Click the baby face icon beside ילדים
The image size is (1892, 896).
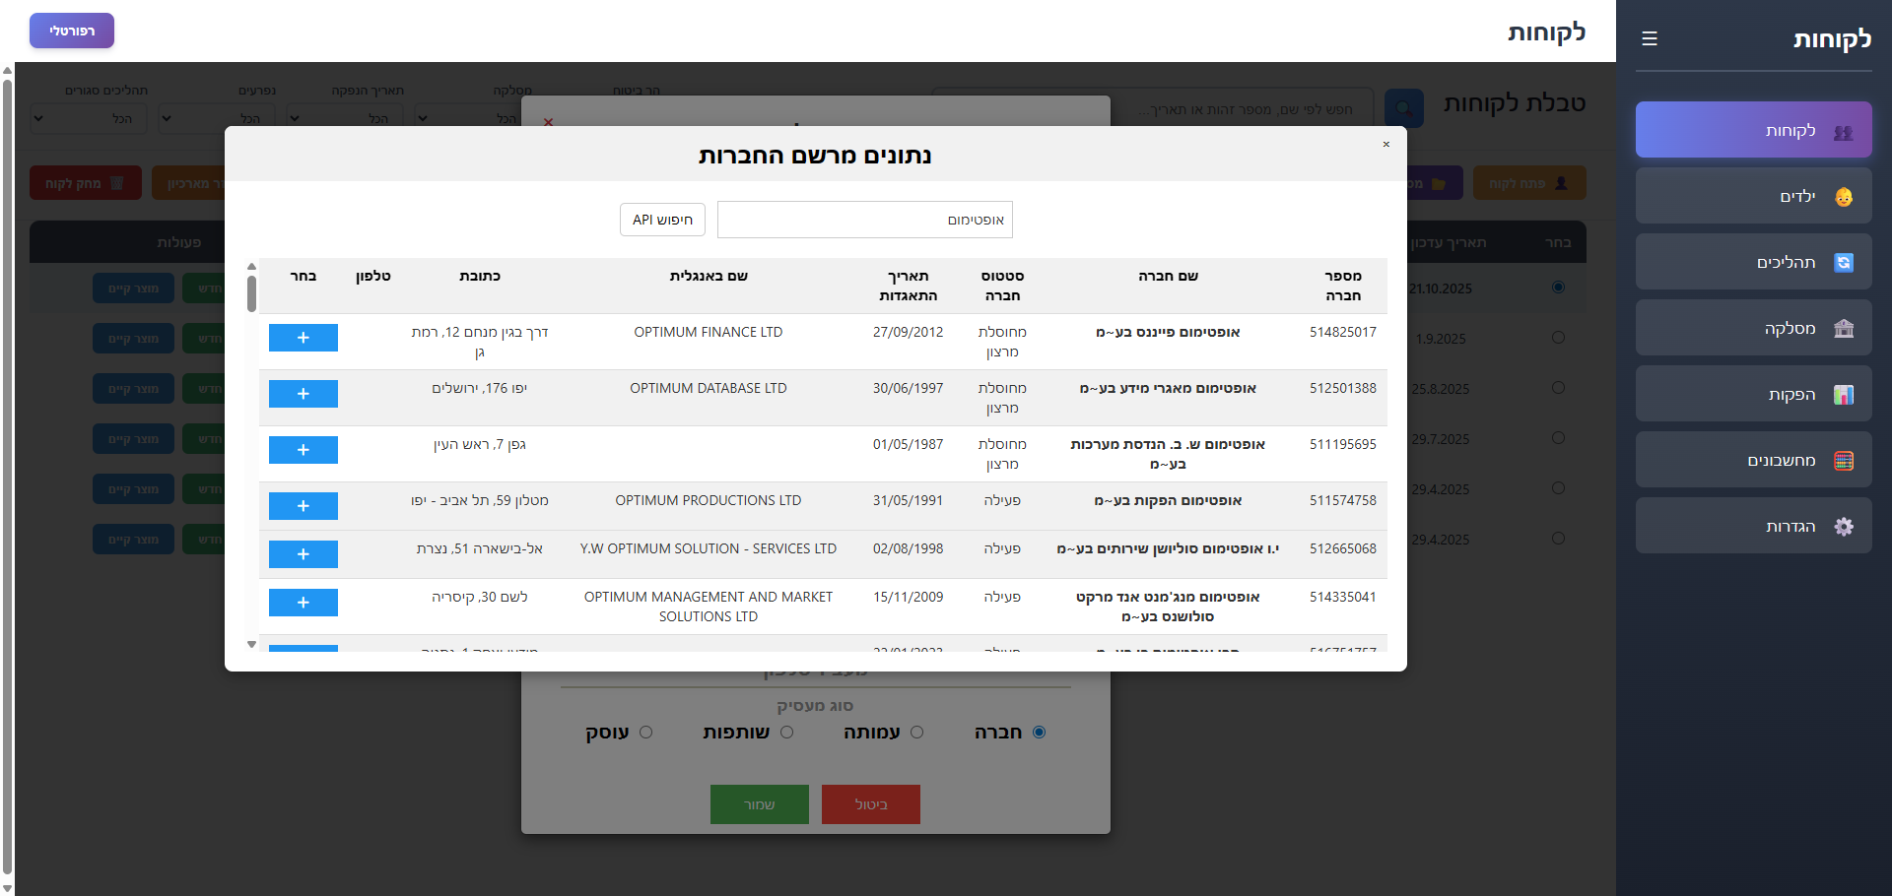1844,197
